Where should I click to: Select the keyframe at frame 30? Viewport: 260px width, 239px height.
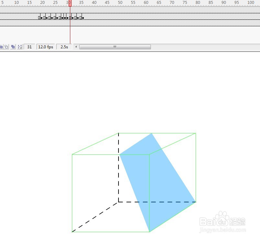(x=67, y=18)
